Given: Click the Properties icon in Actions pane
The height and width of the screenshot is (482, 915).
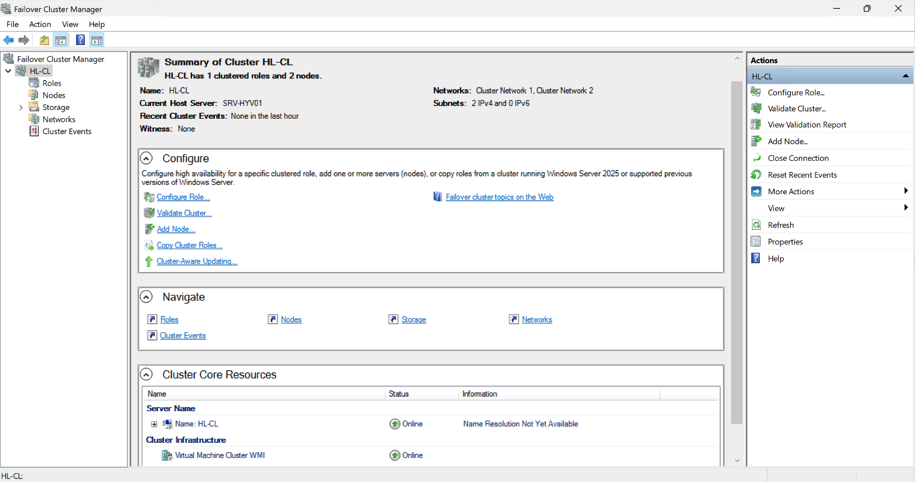Looking at the screenshot, I should (756, 242).
